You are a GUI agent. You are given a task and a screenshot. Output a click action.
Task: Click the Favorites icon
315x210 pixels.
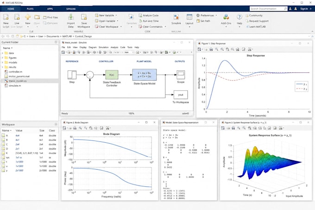pyautogui.click(x=131, y=18)
